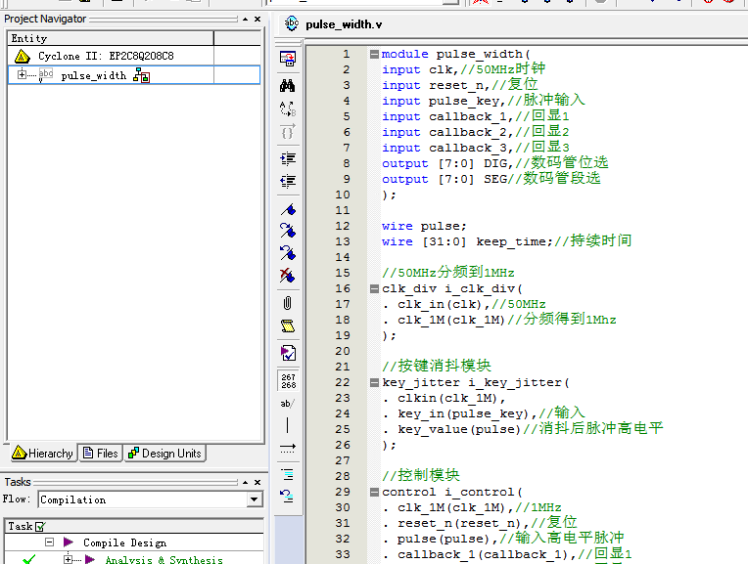Click the analyze current file icon
This screenshot has width=748, height=564.
coord(288,353)
